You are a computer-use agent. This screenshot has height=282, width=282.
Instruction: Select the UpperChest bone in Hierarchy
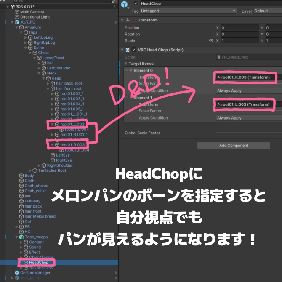pos(53,58)
